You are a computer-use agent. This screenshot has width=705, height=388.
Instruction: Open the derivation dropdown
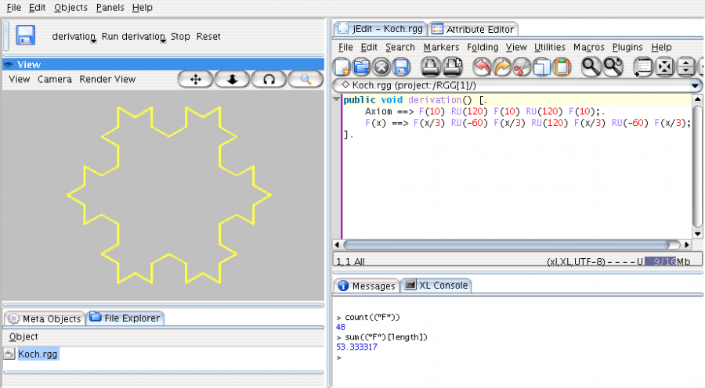pos(93,41)
